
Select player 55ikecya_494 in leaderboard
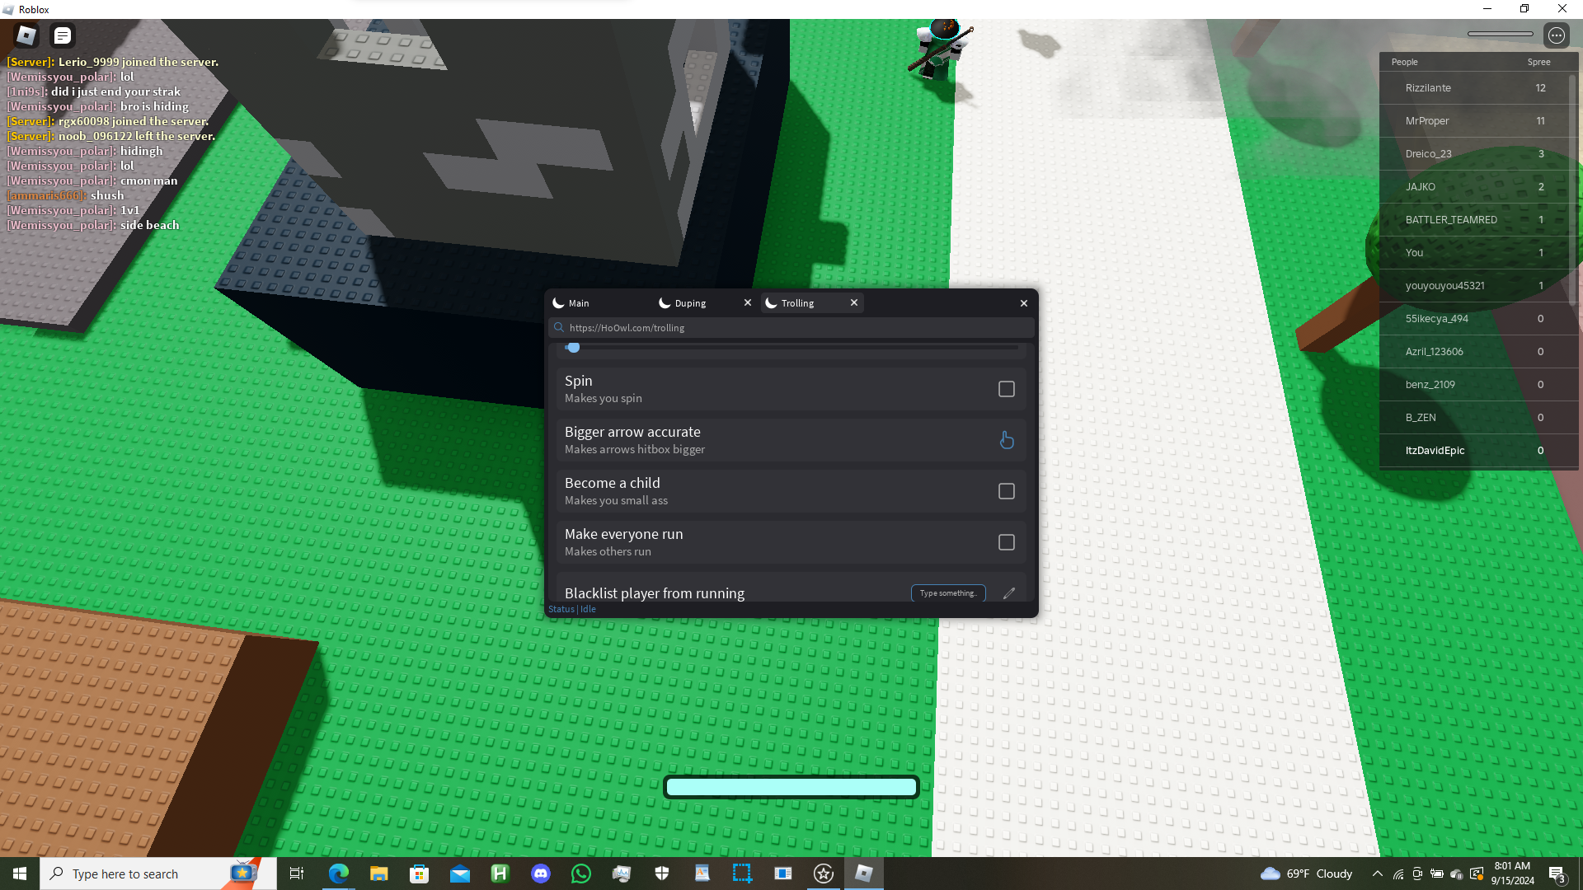click(1474, 319)
